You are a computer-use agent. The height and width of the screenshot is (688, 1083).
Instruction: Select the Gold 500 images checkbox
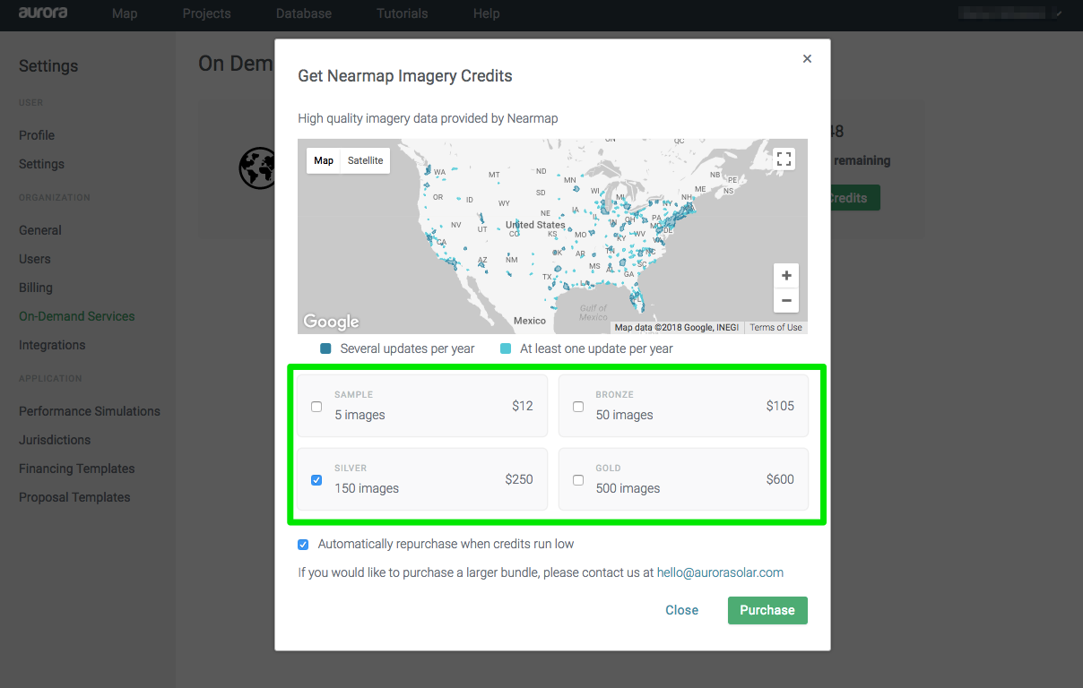coord(578,480)
